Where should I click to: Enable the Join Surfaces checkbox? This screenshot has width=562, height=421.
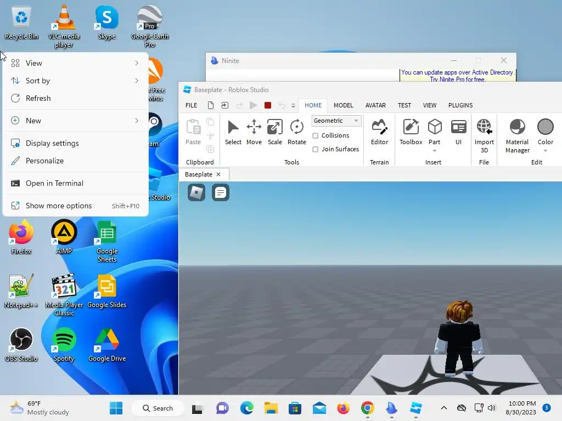pos(316,149)
